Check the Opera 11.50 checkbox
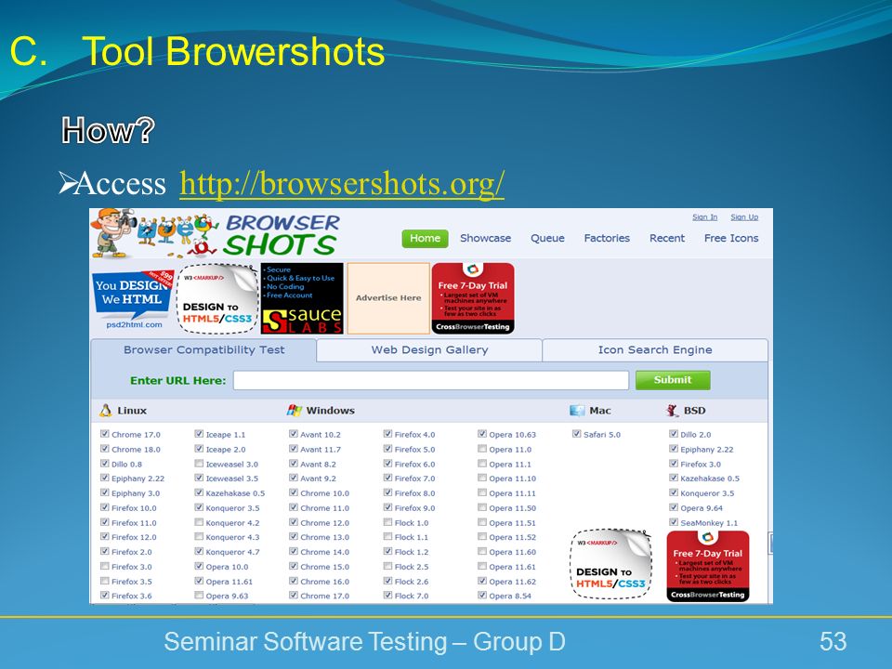This screenshot has width=892, height=669. (x=482, y=507)
